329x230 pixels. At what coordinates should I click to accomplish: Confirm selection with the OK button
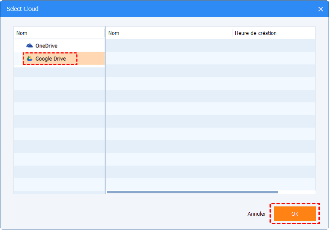point(294,214)
